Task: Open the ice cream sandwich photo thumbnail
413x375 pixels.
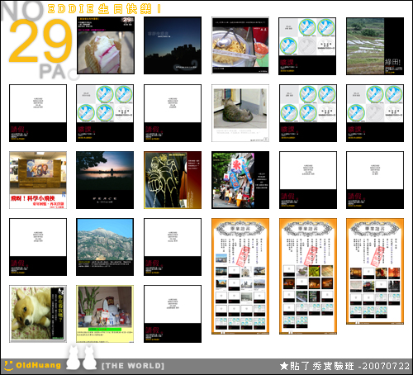Action: tap(106, 45)
